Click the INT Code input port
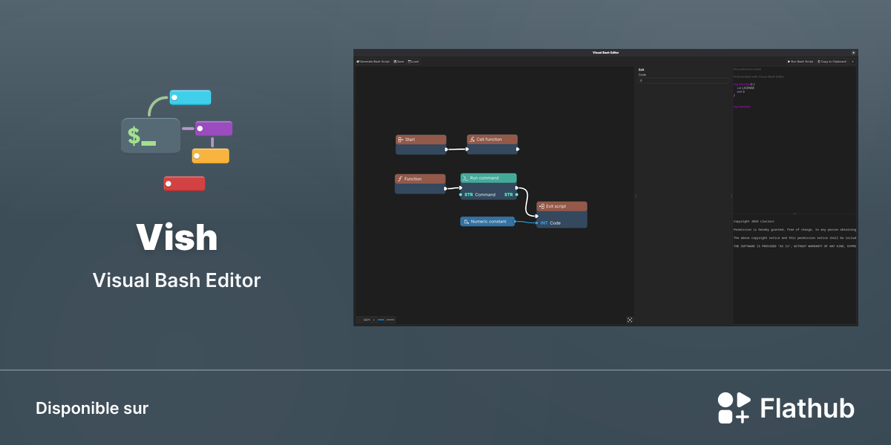 (537, 222)
